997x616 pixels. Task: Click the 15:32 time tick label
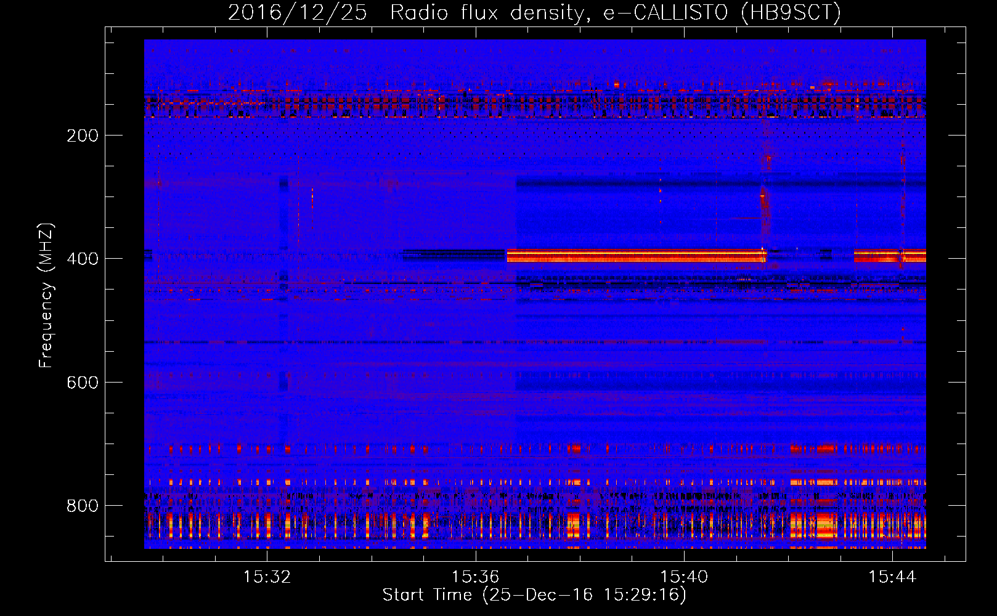267,577
